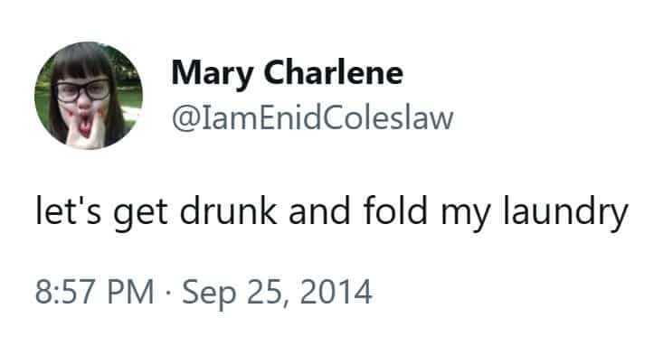Click the "@" symbol in the handle
663x346 pixels.
pyautogui.click(x=185, y=119)
